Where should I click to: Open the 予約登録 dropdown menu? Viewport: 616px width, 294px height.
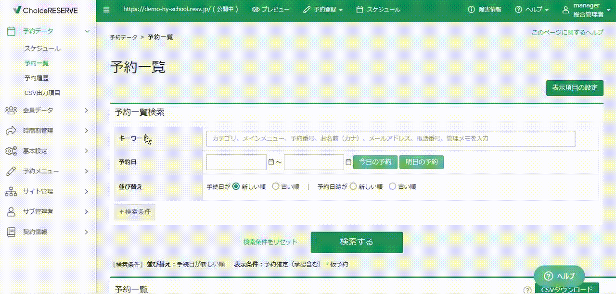(323, 10)
